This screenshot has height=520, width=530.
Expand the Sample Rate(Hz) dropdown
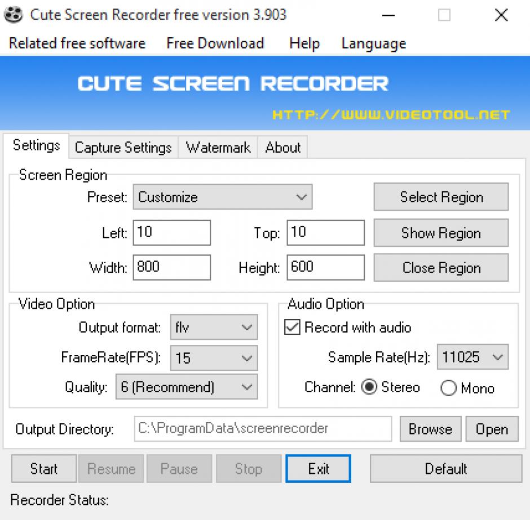point(472,357)
